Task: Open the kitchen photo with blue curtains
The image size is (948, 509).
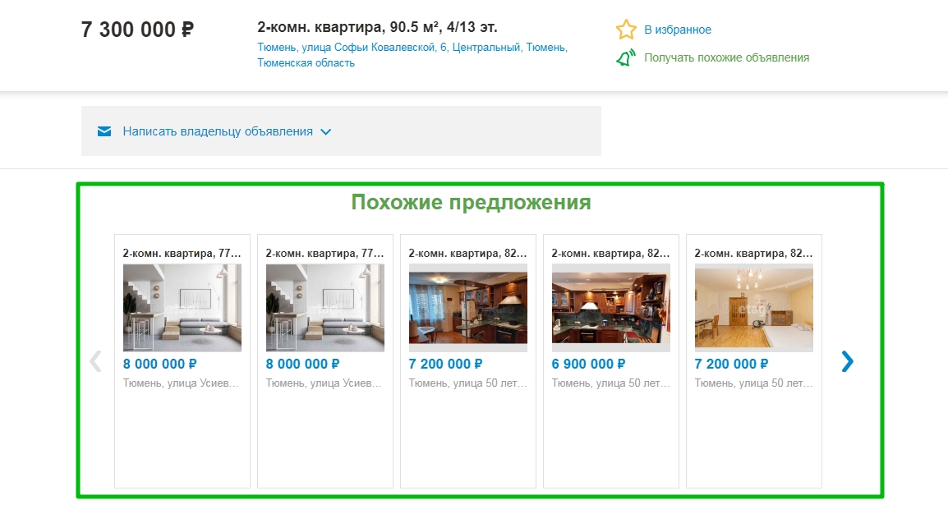Action: pos(468,308)
